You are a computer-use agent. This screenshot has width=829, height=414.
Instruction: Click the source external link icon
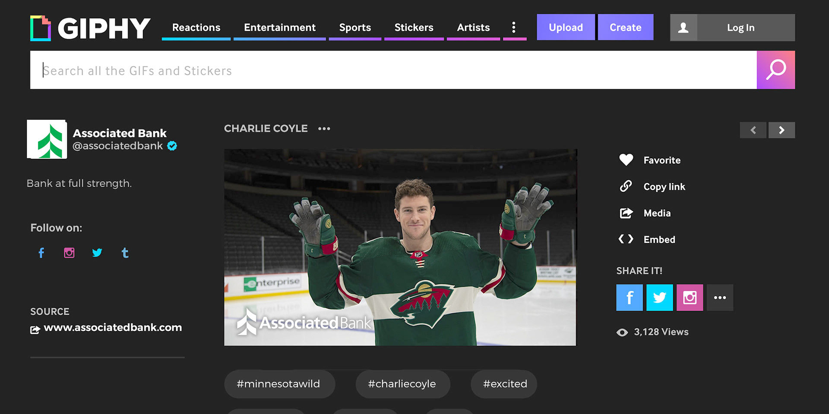(x=35, y=330)
